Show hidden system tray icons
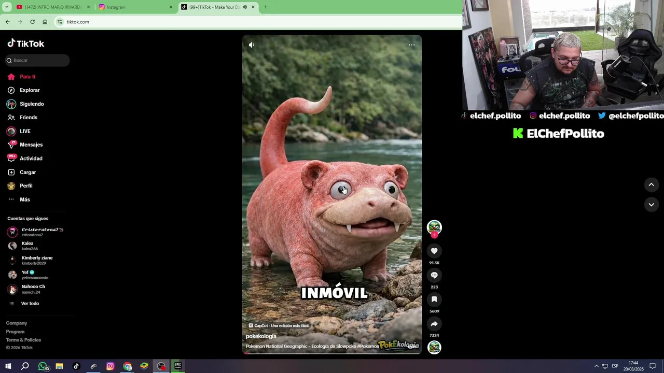The image size is (664, 373). (x=596, y=366)
